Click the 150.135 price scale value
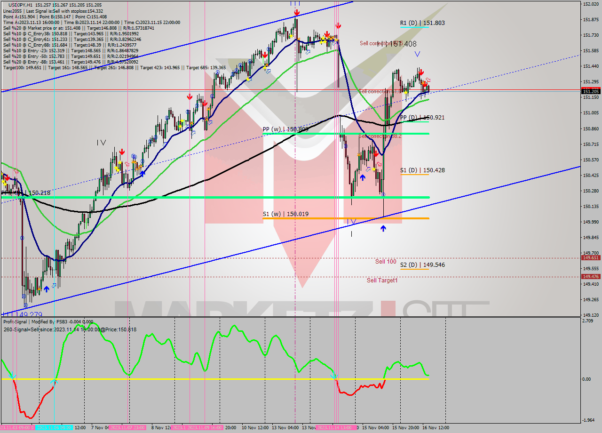The image size is (602, 433). [x=590, y=206]
